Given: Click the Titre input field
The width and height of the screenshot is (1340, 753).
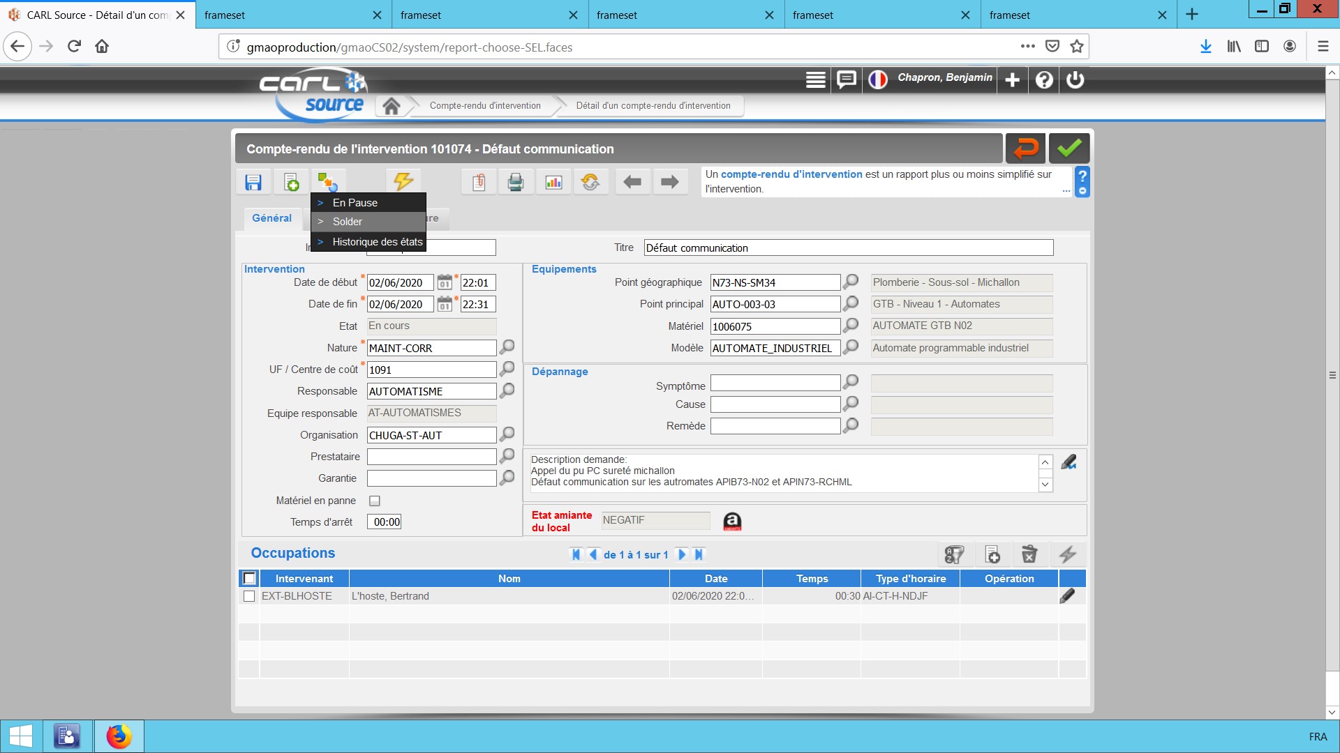Looking at the screenshot, I should click(x=848, y=248).
